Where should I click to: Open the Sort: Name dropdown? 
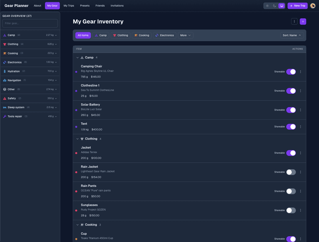click(x=292, y=35)
